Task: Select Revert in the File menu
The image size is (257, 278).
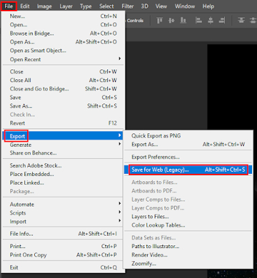Action: (x=63, y=123)
